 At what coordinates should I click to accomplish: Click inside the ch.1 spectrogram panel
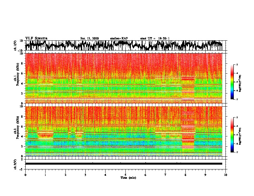[123, 78]
